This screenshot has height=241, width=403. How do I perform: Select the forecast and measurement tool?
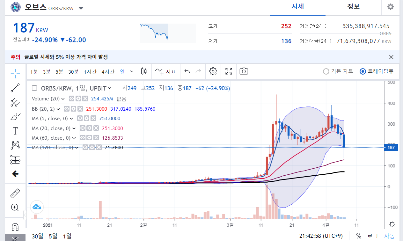click(x=15, y=159)
